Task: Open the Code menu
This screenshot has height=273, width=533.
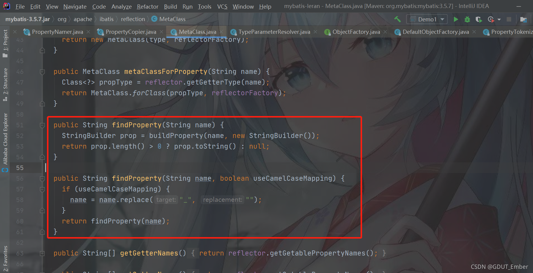Action: pos(99,7)
